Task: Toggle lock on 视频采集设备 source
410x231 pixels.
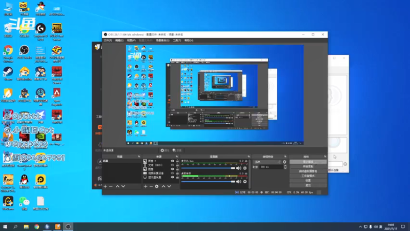Action: point(177,173)
